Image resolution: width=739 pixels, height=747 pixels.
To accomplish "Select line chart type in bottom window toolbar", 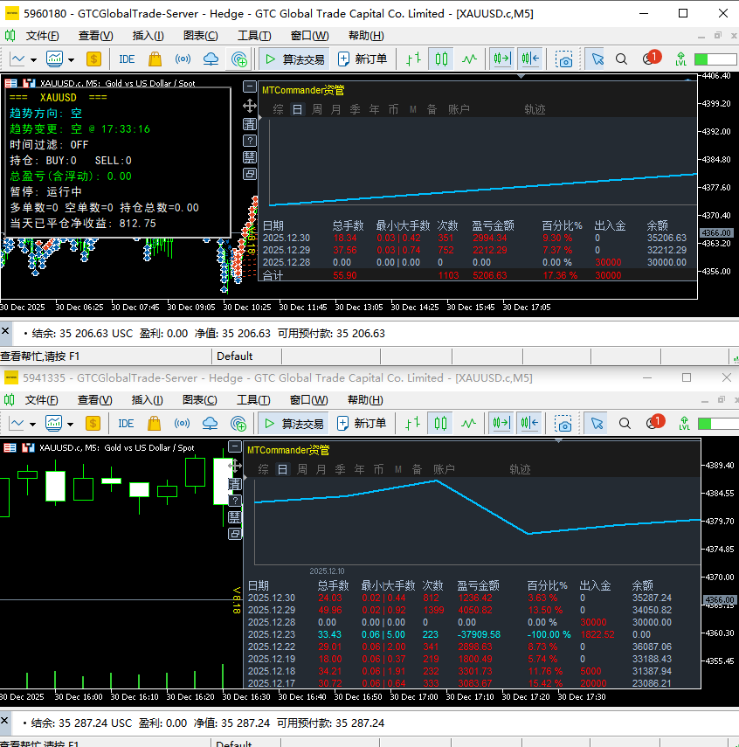I will pyautogui.click(x=468, y=424).
